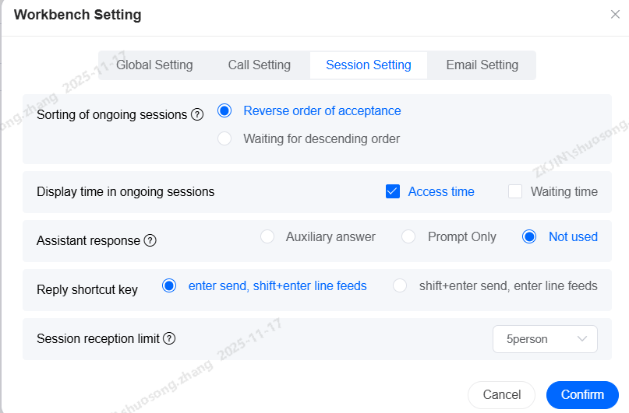Select Reverse order of acceptance radio

click(224, 111)
